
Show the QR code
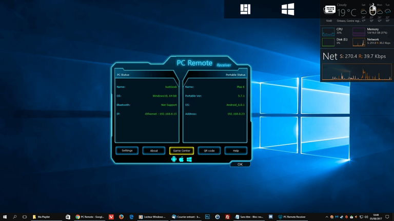[x=209, y=150]
